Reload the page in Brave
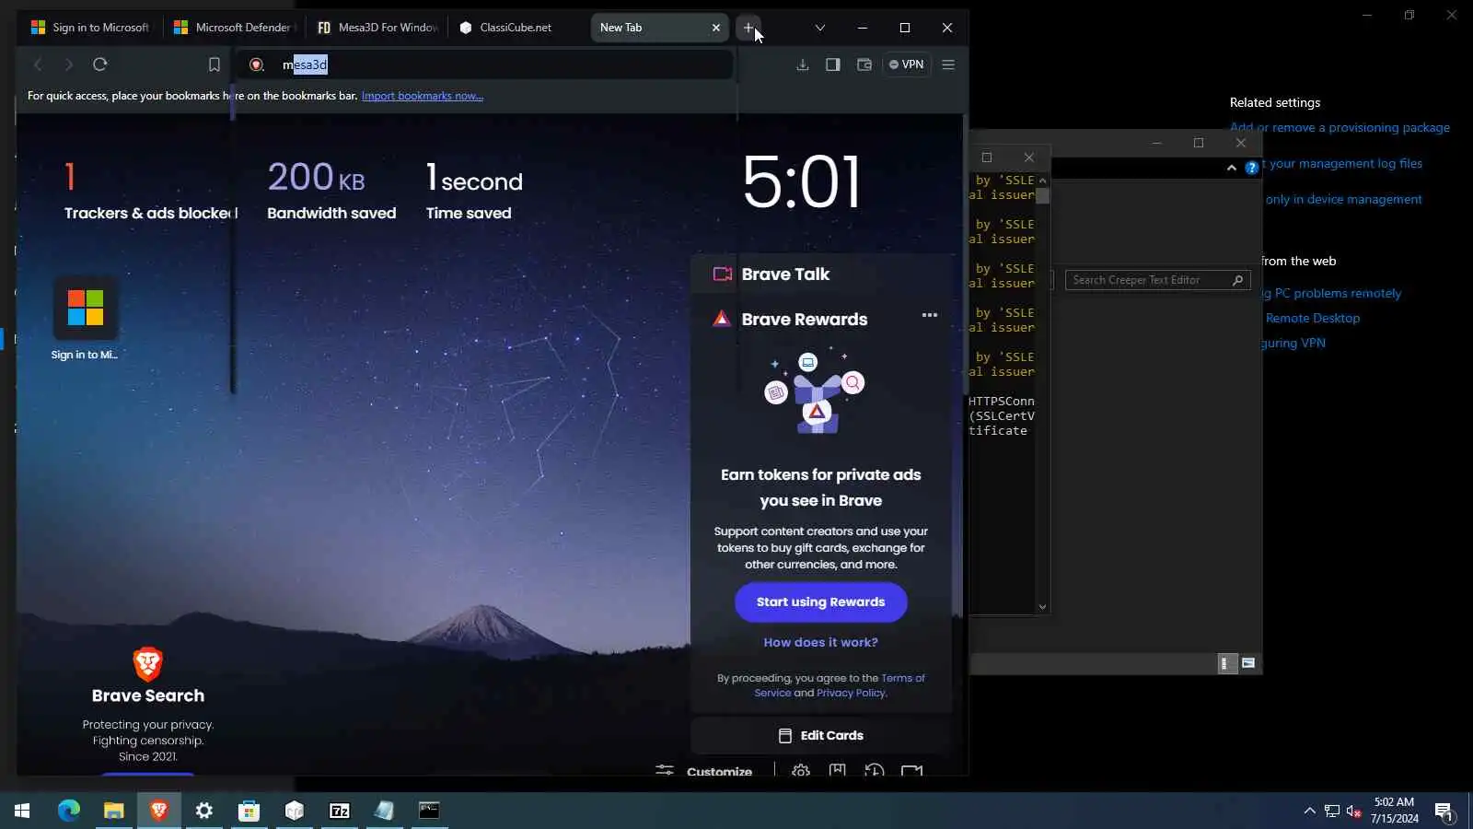 pyautogui.click(x=100, y=64)
